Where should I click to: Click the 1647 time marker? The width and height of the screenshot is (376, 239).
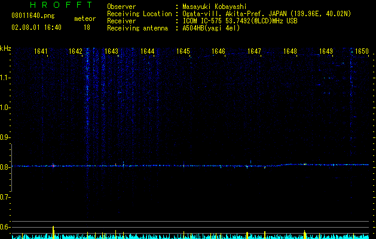(254, 51)
